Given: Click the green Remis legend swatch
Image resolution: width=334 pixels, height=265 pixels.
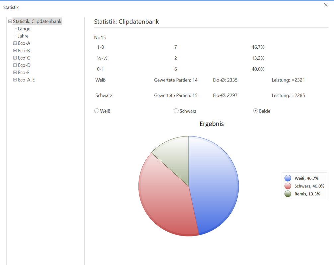Looking at the screenshot, I should click(x=288, y=194).
